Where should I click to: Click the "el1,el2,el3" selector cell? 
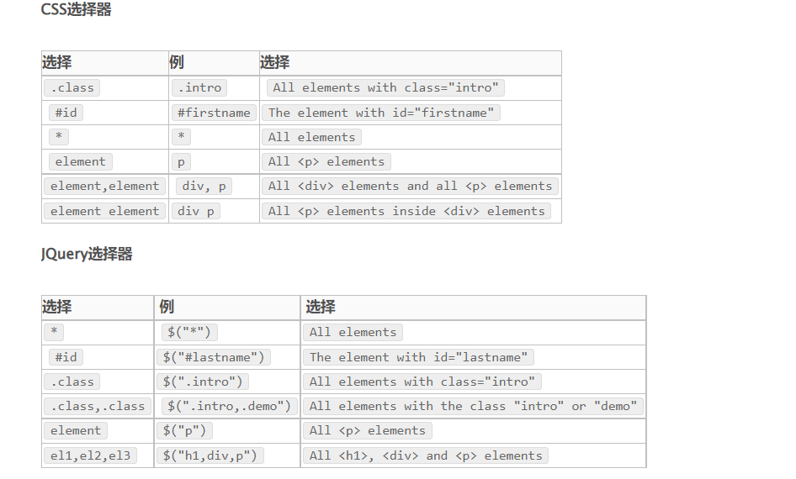[88, 455]
